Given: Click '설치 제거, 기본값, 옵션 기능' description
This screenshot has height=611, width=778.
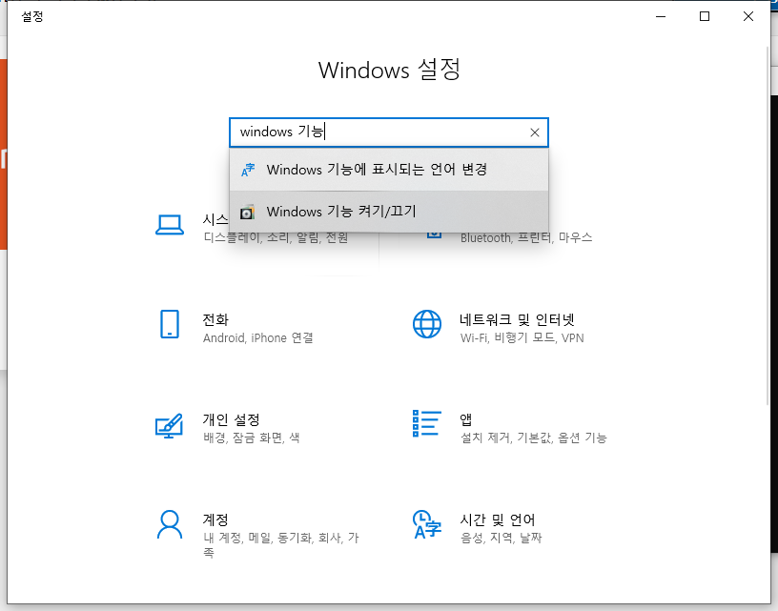Looking at the screenshot, I should pyautogui.click(x=533, y=438).
